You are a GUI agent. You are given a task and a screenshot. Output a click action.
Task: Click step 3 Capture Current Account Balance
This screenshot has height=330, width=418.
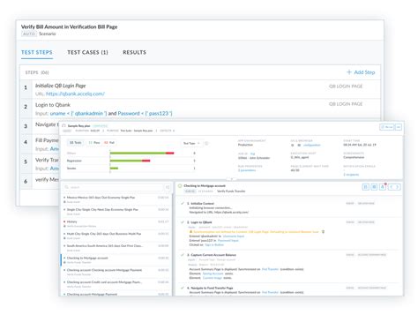pyautogui.click(x=212, y=255)
